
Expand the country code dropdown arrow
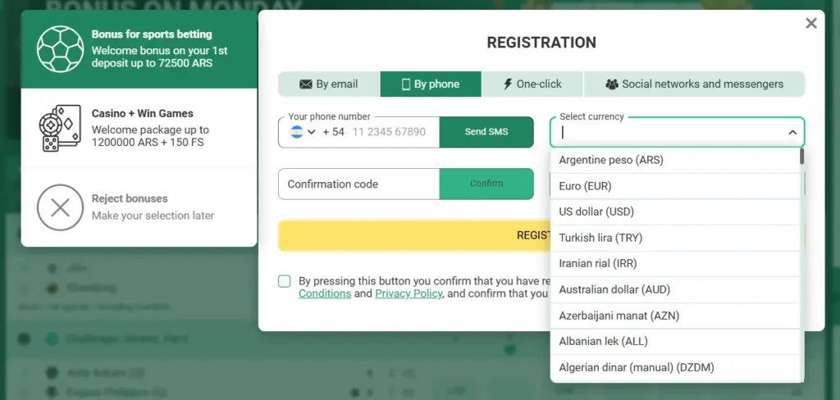tap(311, 132)
